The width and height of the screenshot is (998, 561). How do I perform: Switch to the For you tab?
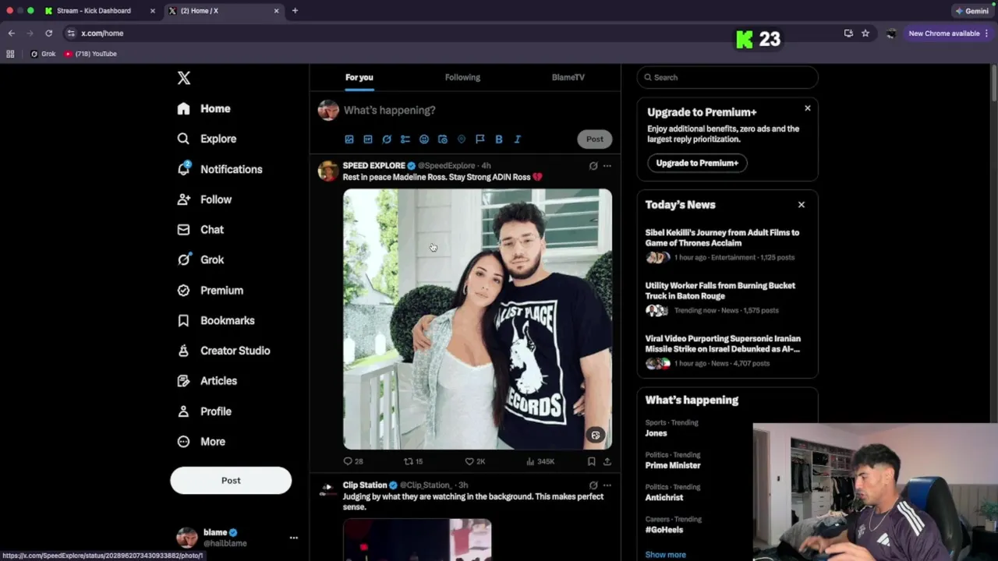pyautogui.click(x=359, y=77)
